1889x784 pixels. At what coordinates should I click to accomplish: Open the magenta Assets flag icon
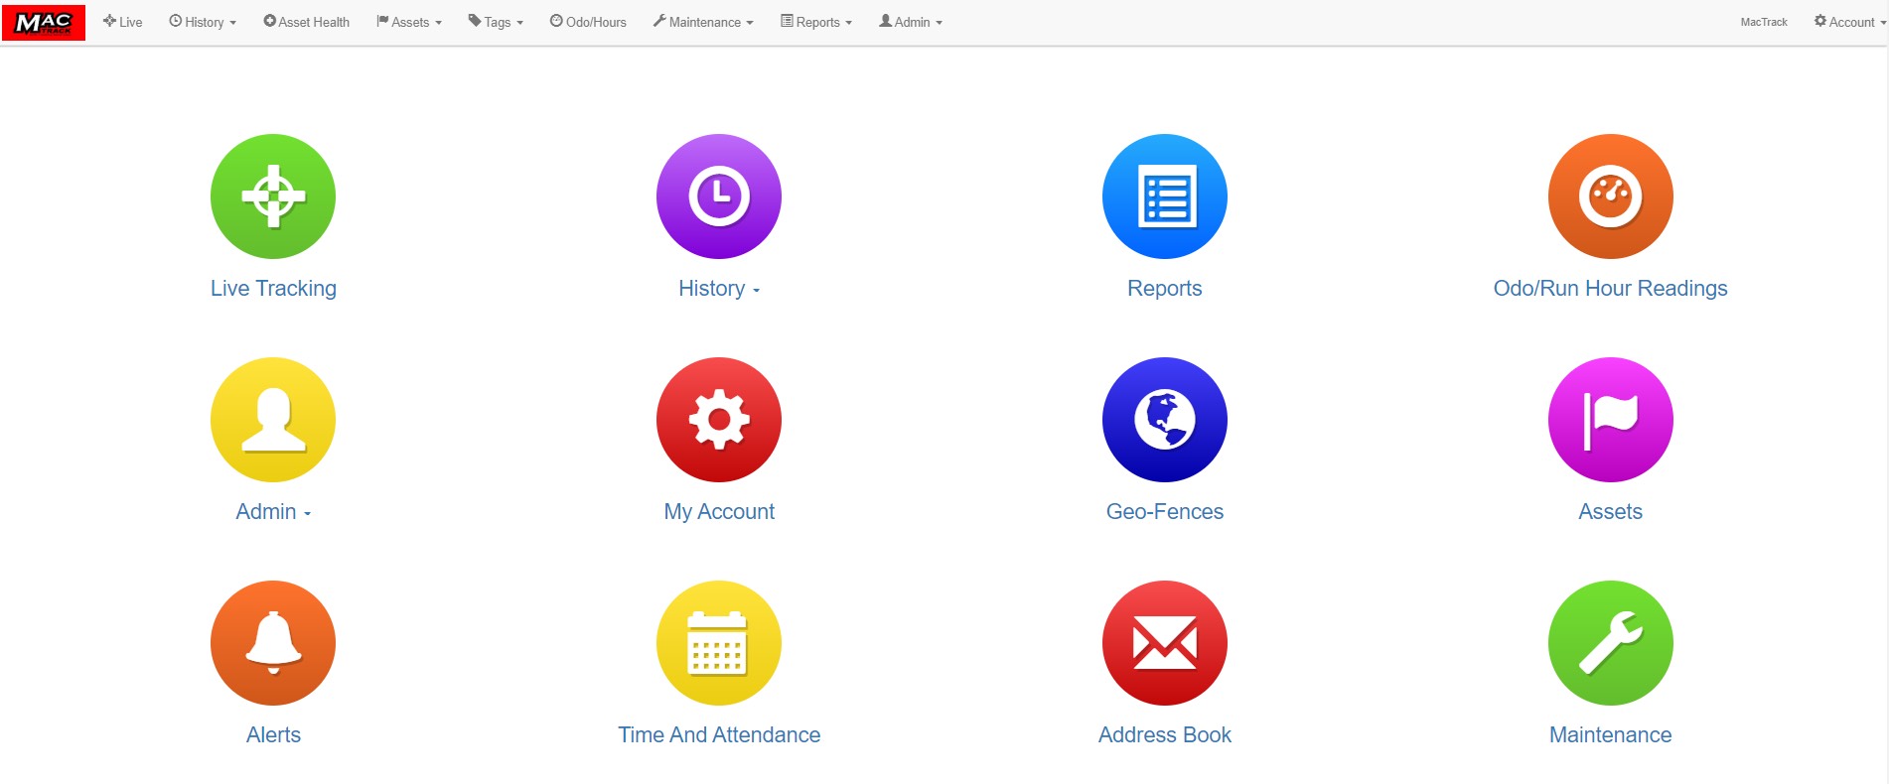coord(1611,420)
